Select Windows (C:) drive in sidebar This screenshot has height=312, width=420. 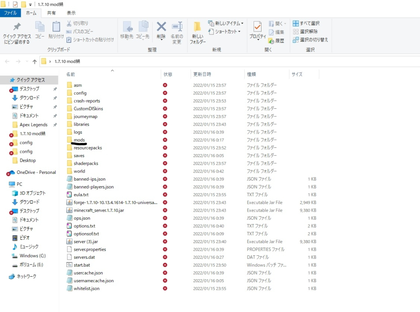pyautogui.click(x=32, y=256)
